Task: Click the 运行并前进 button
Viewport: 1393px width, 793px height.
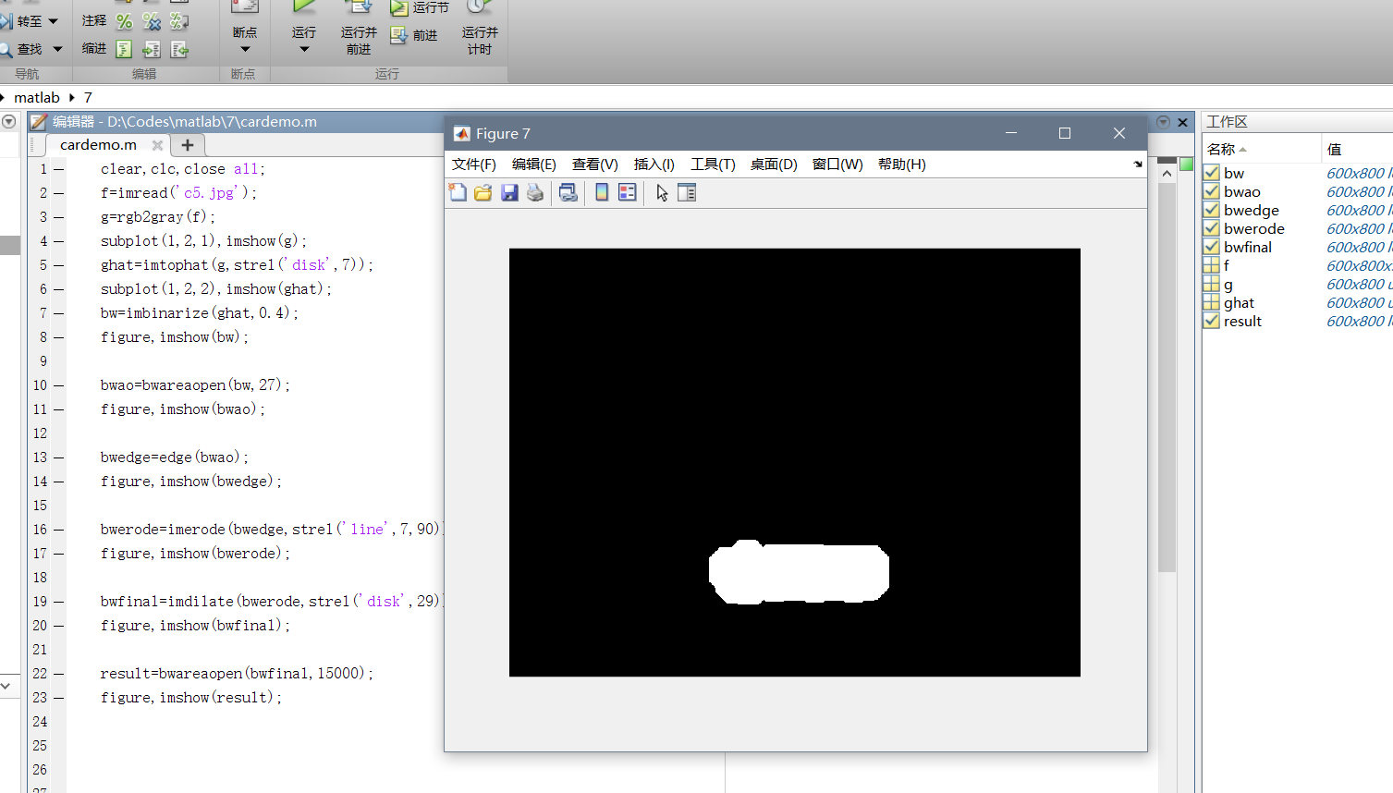Action: pos(359,29)
